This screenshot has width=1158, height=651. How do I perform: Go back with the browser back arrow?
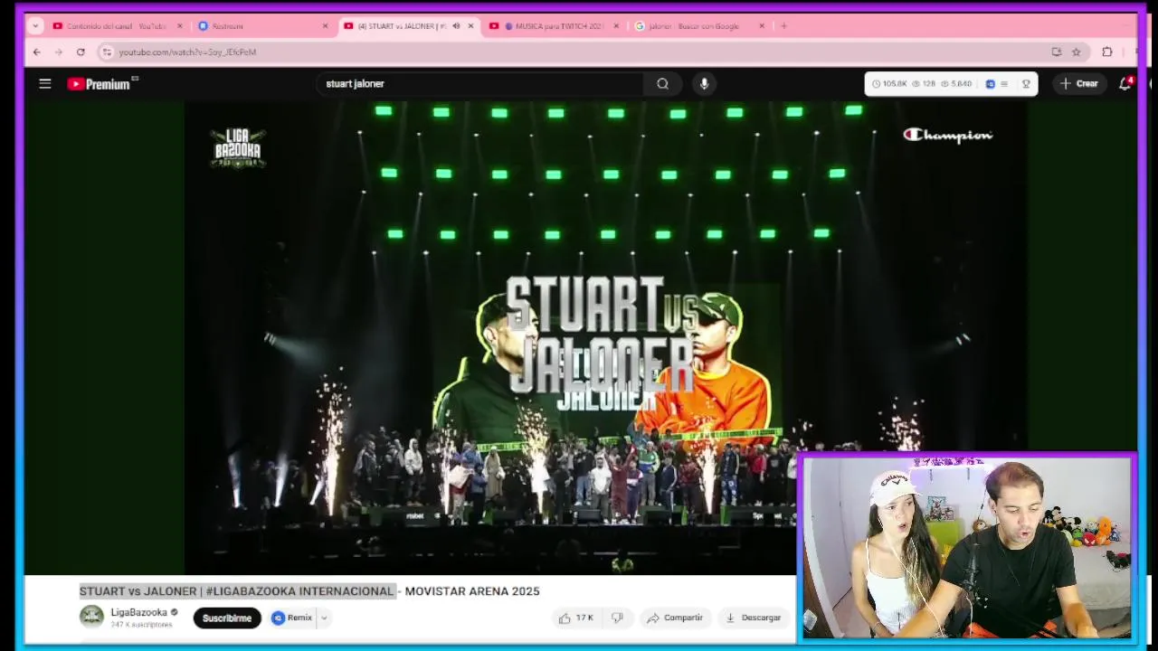pyautogui.click(x=36, y=52)
